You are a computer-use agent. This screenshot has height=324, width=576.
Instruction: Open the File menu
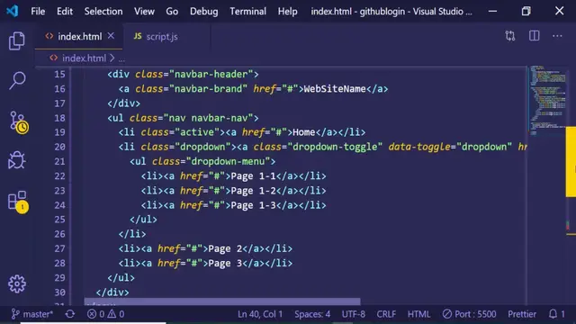click(38, 12)
